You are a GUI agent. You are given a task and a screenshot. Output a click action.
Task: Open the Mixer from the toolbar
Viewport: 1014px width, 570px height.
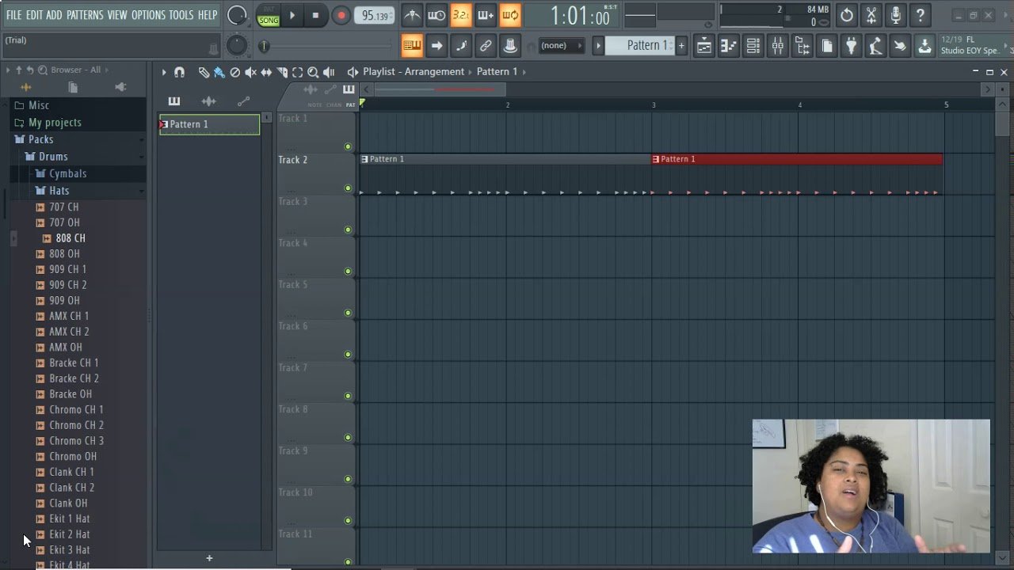778,45
